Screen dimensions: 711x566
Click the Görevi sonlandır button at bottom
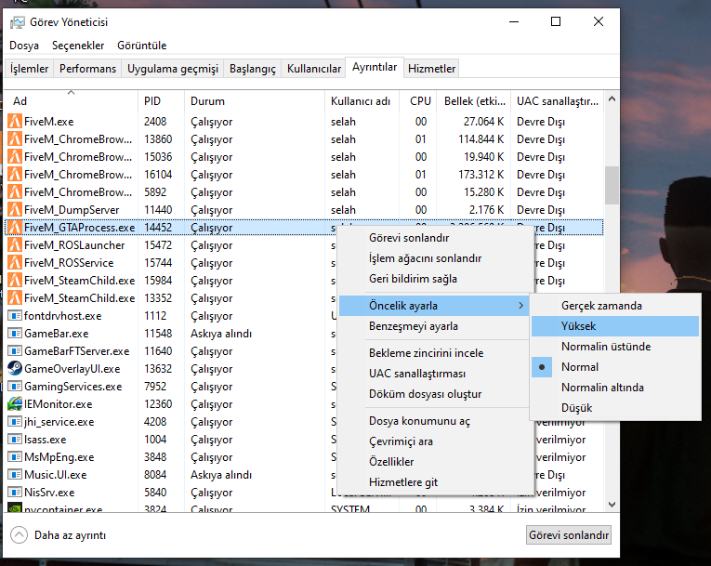pyautogui.click(x=569, y=535)
